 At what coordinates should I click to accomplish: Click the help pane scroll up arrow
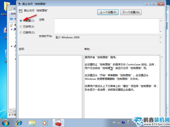[x=162, y=57]
